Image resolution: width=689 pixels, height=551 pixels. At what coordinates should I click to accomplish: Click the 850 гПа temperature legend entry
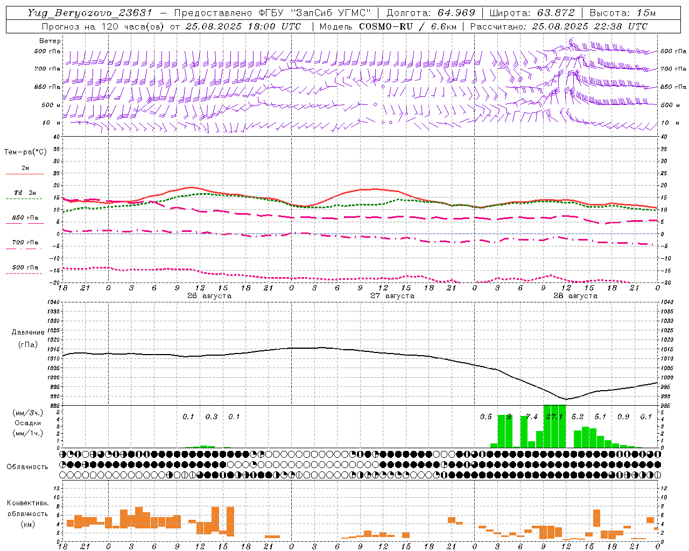pos(25,218)
